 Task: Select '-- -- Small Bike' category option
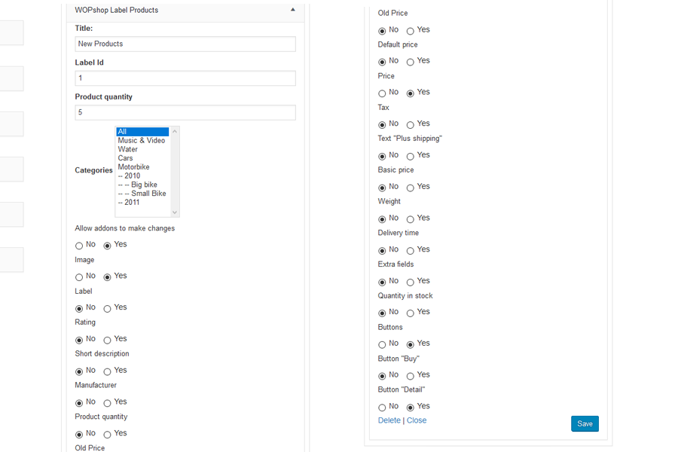point(142,194)
